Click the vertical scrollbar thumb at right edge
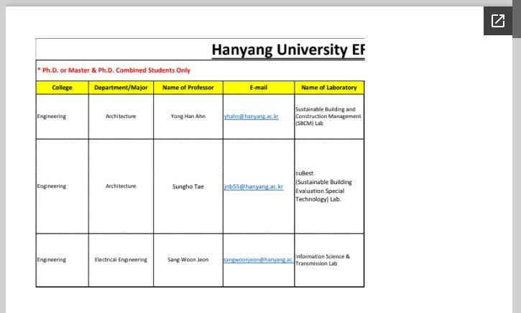 tap(517, 19)
